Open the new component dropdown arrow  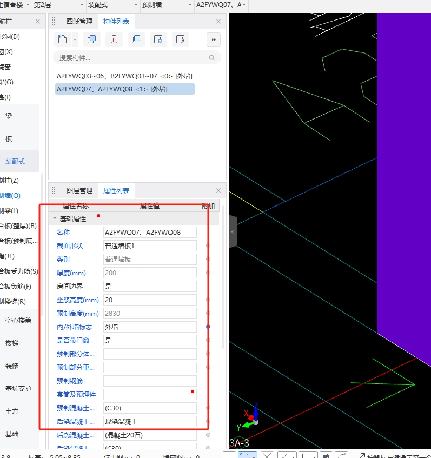tap(75, 39)
